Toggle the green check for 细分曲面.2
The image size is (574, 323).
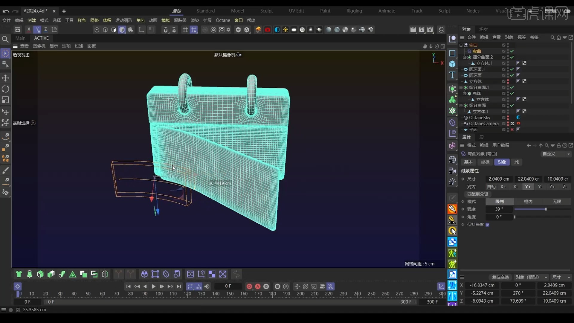512,57
